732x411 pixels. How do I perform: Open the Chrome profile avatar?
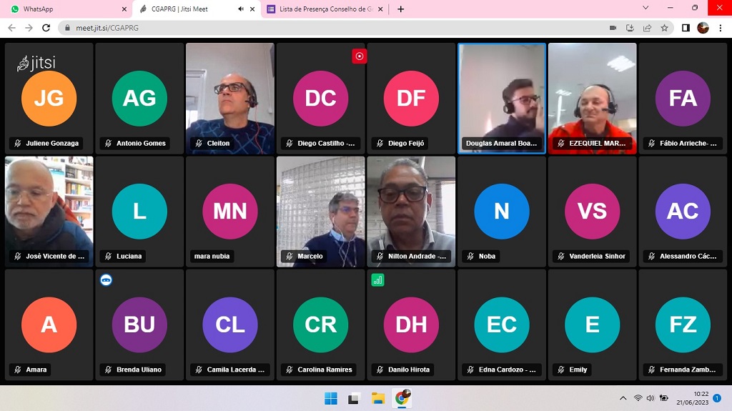pos(703,28)
